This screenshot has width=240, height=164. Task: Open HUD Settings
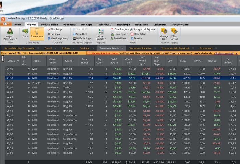(82, 38)
